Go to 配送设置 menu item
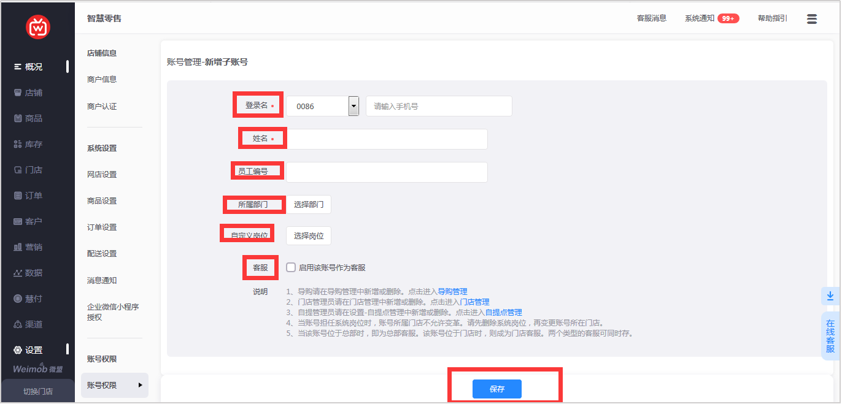The image size is (842, 404). pos(102,253)
